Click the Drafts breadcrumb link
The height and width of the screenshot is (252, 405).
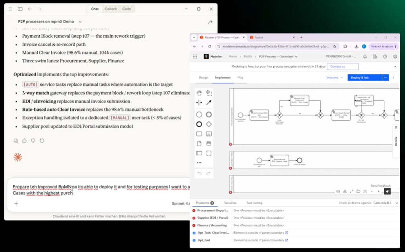pyautogui.click(x=248, y=56)
